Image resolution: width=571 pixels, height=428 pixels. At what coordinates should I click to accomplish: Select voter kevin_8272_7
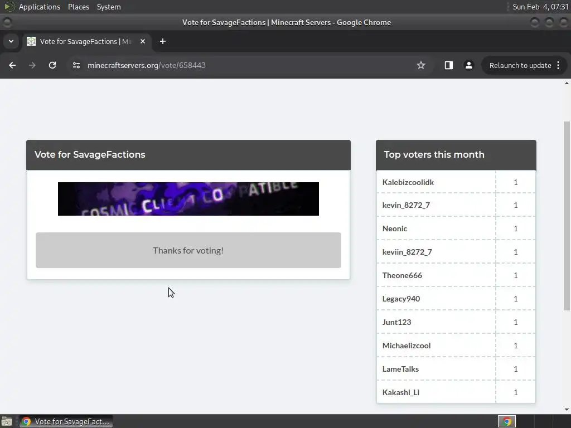click(x=406, y=205)
